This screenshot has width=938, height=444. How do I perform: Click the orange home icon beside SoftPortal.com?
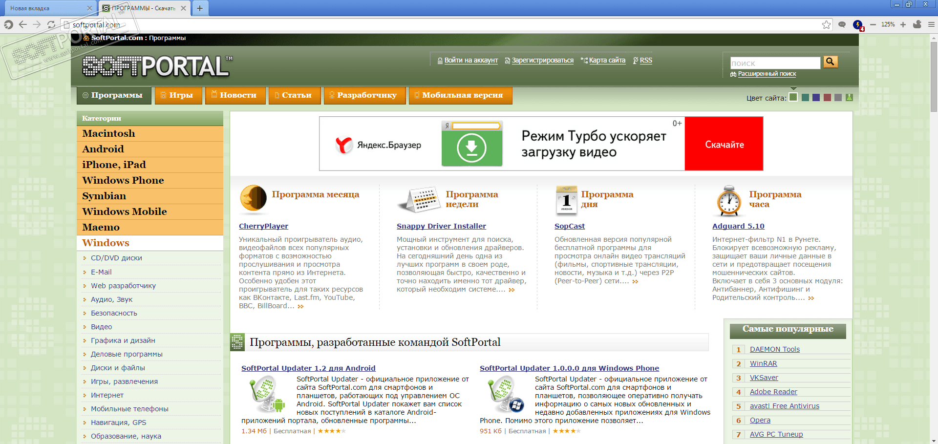(86, 38)
